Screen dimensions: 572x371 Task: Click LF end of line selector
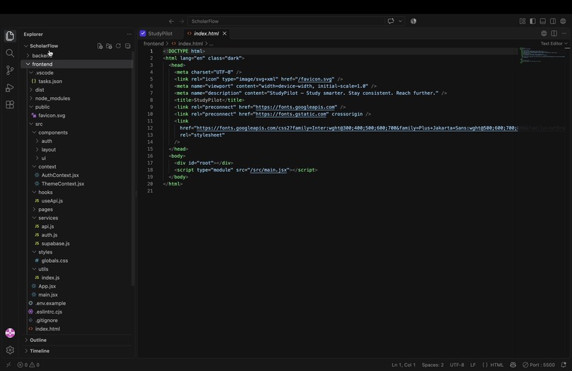point(473,365)
